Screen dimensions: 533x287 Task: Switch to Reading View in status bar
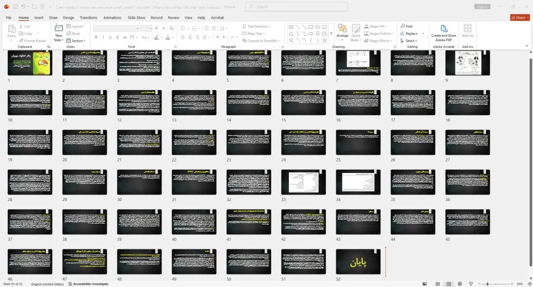click(x=460, y=283)
